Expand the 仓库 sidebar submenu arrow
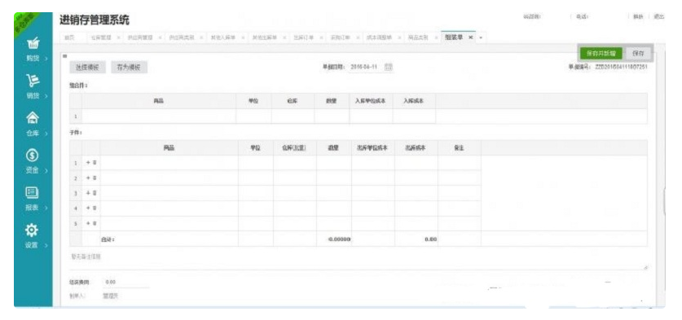Viewport: 682px width, 320px height. pyautogui.click(x=46, y=133)
